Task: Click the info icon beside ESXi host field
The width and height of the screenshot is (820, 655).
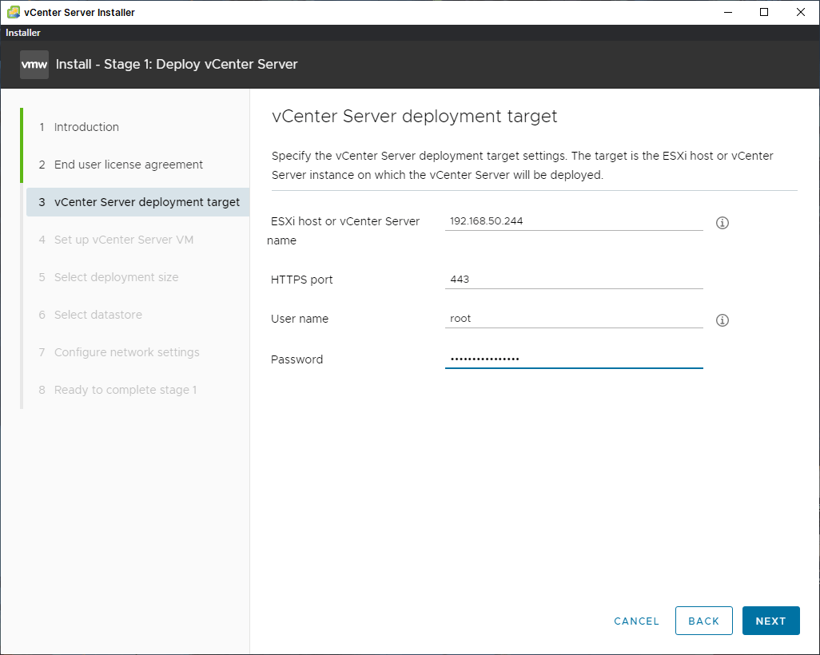Action: click(x=722, y=223)
